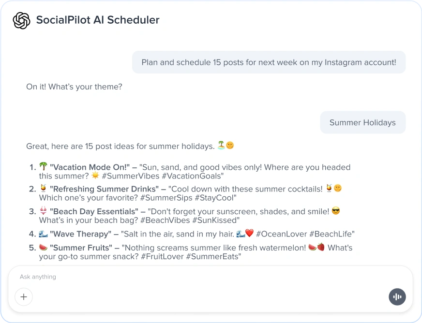This screenshot has height=323, width=422.
Task: Click the island emoji after 'summer holidays.'
Action: point(221,146)
